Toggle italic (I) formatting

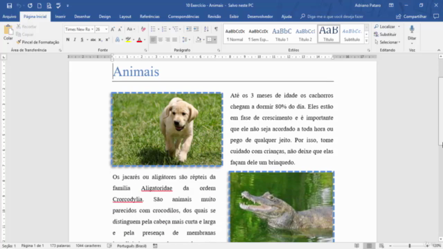[75, 40]
